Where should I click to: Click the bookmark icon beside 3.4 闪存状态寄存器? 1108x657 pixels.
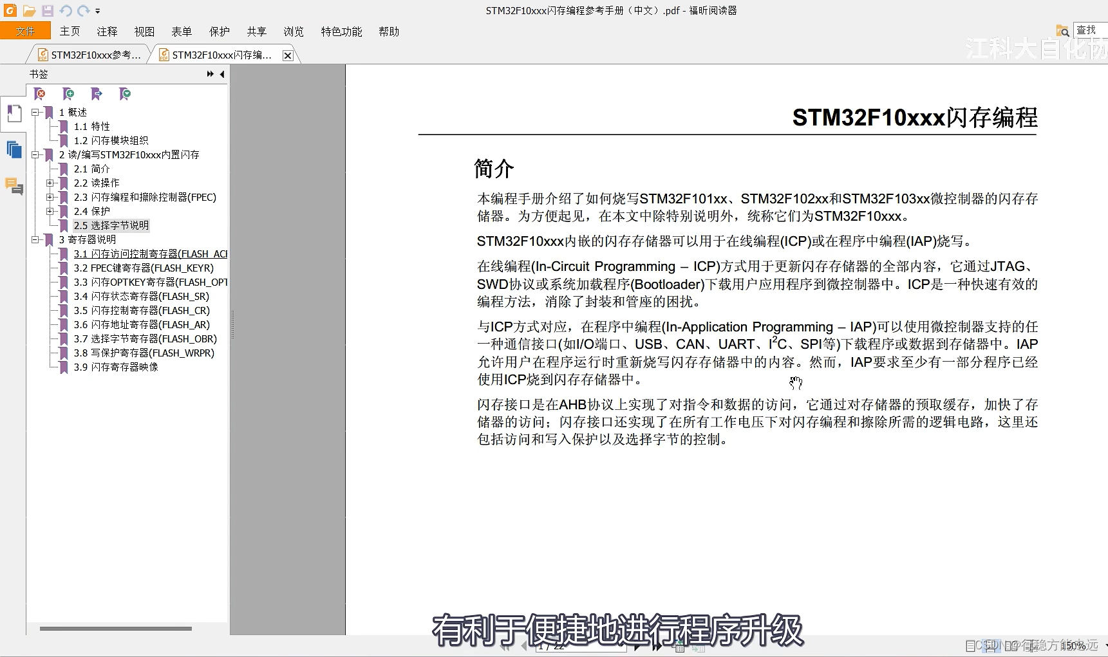coord(64,296)
